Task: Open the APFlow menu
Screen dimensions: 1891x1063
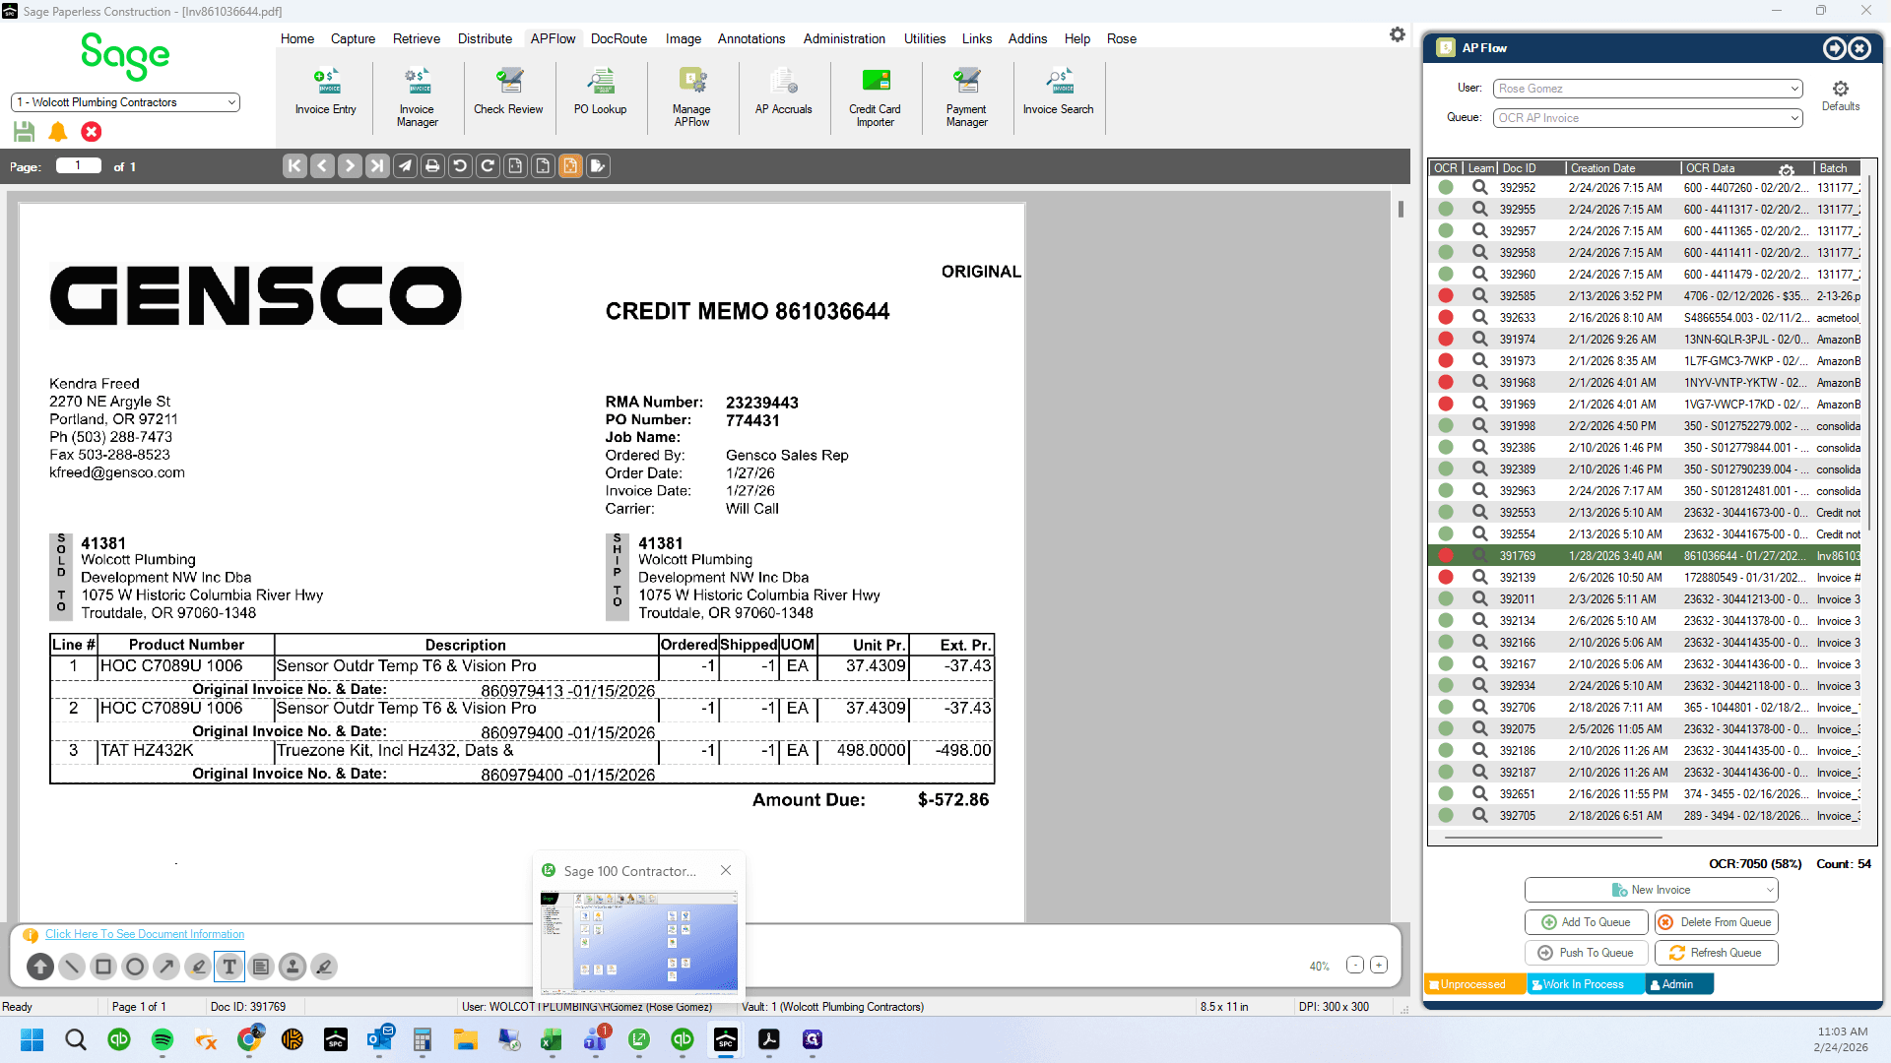Action: (553, 38)
